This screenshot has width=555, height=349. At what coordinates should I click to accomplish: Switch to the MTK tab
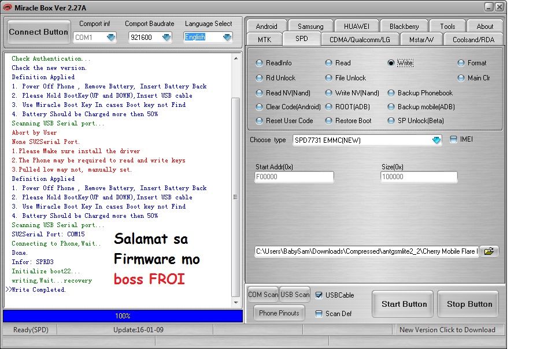264,39
